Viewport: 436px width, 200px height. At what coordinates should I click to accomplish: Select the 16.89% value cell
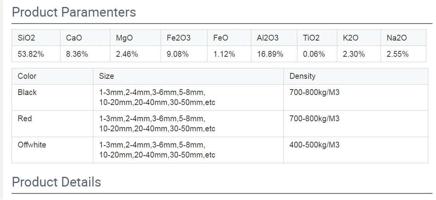(274, 54)
